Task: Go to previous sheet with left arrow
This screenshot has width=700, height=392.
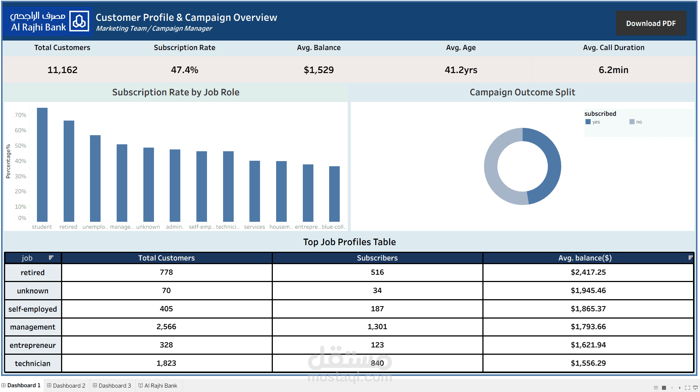Action: pos(672,388)
